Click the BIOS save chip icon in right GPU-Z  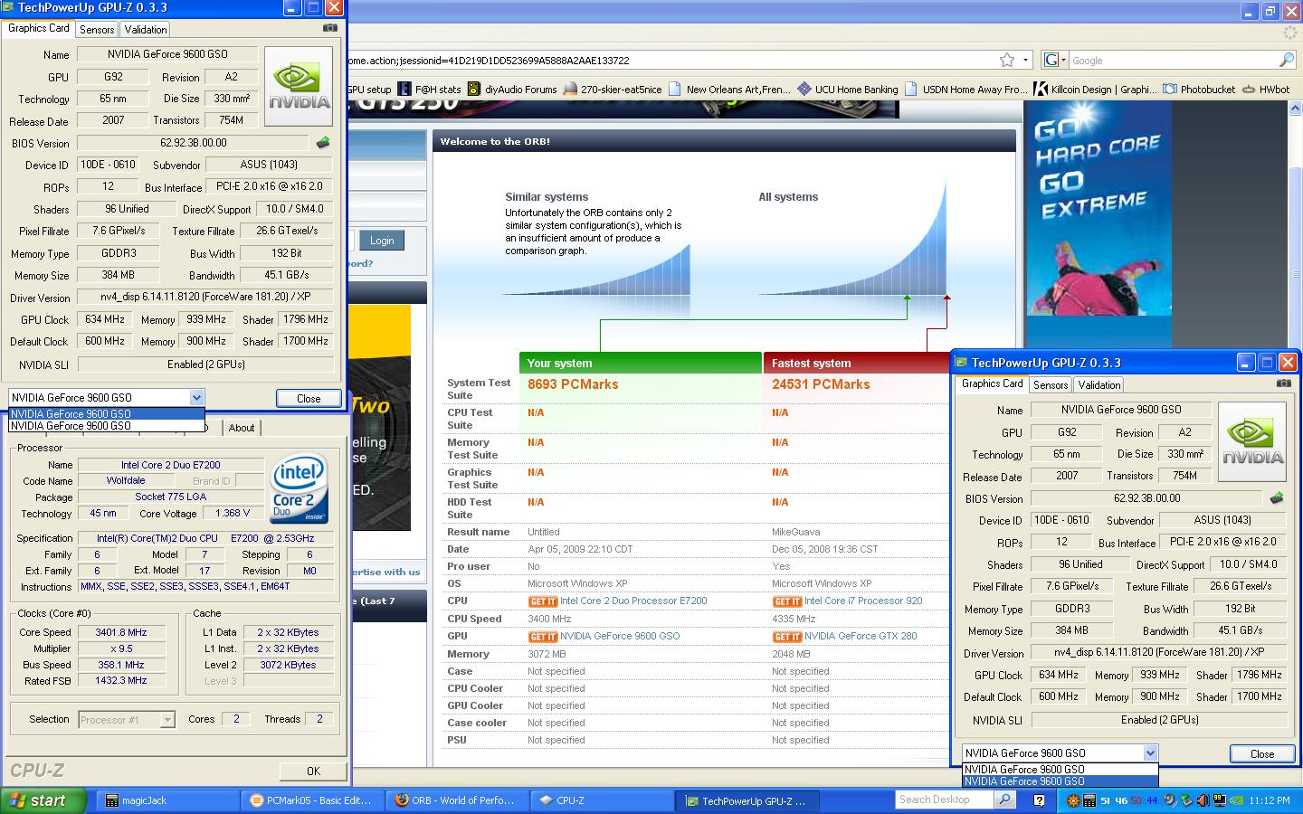pos(1277,498)
